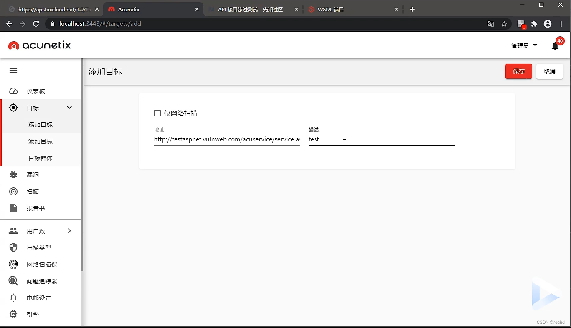
Task: Click the 添加目标 page heading
Action: 105,71
